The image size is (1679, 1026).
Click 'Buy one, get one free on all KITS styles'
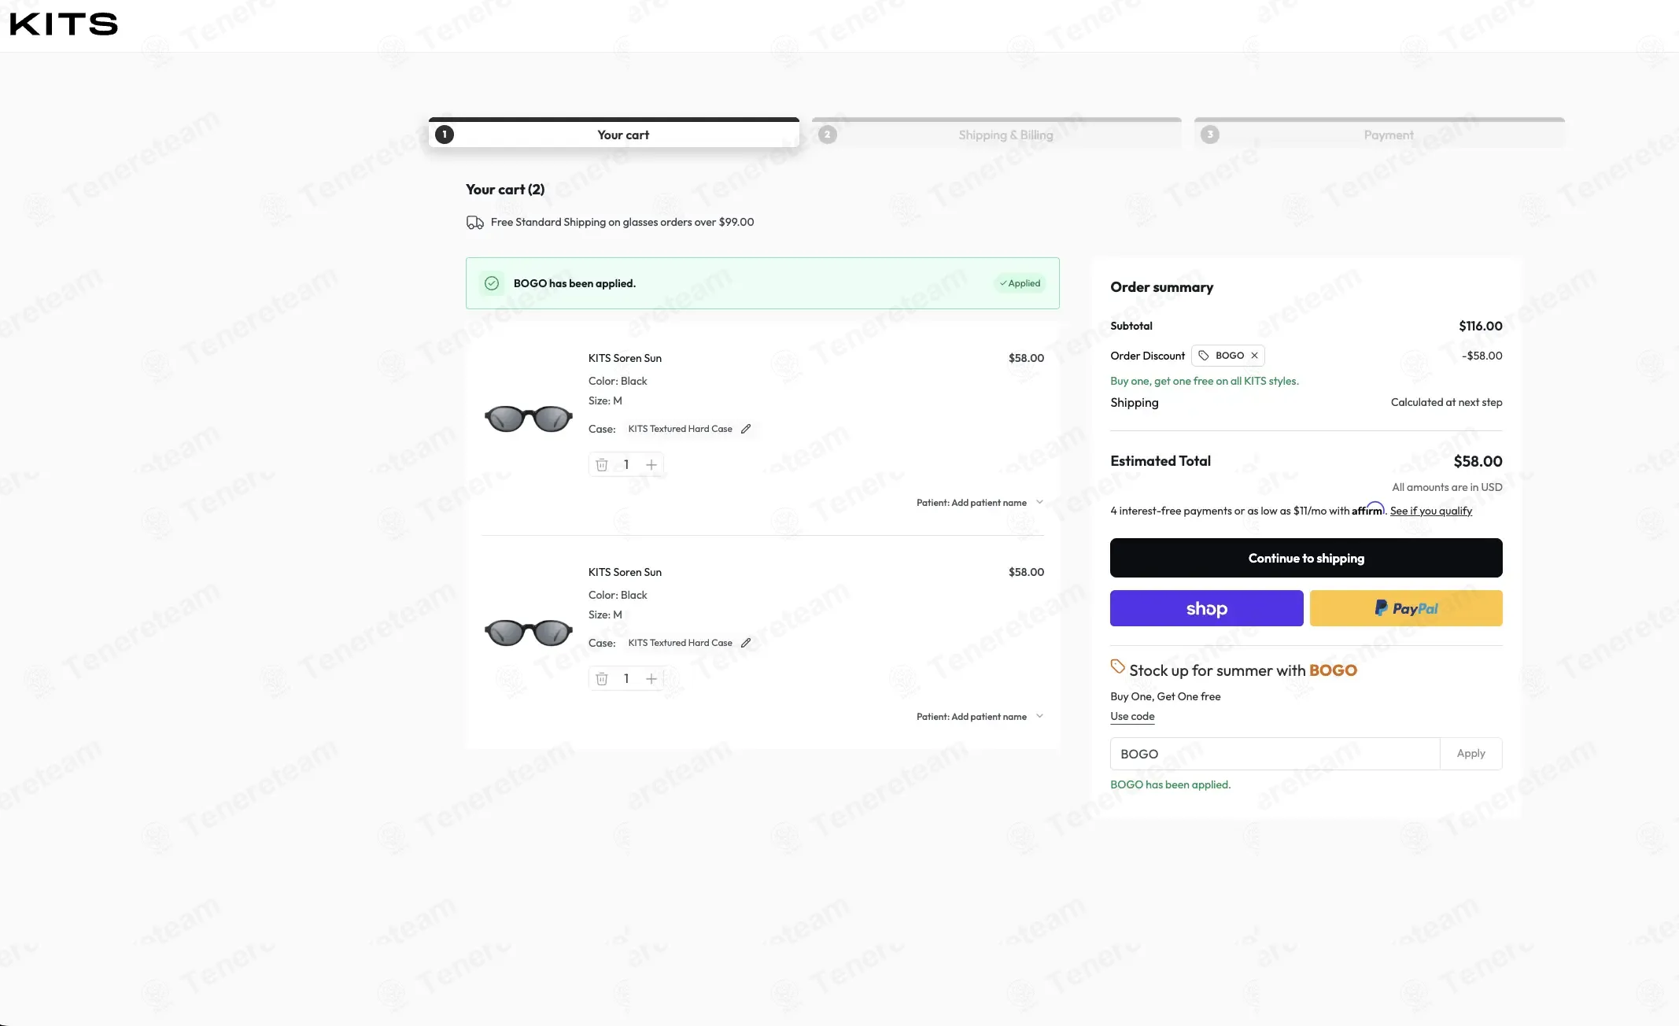pos(1204,381)
